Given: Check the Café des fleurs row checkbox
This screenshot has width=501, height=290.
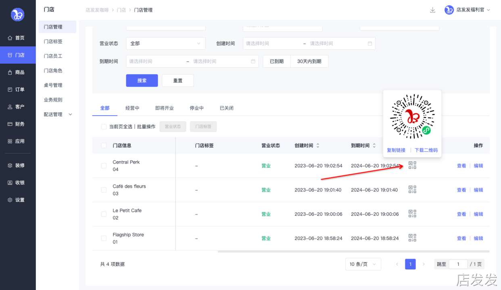Looking at the screenshot, I should (x=104, y=190).
